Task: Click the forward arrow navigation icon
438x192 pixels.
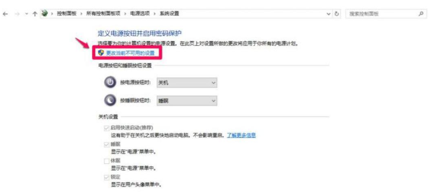Action: click(17, 14)
